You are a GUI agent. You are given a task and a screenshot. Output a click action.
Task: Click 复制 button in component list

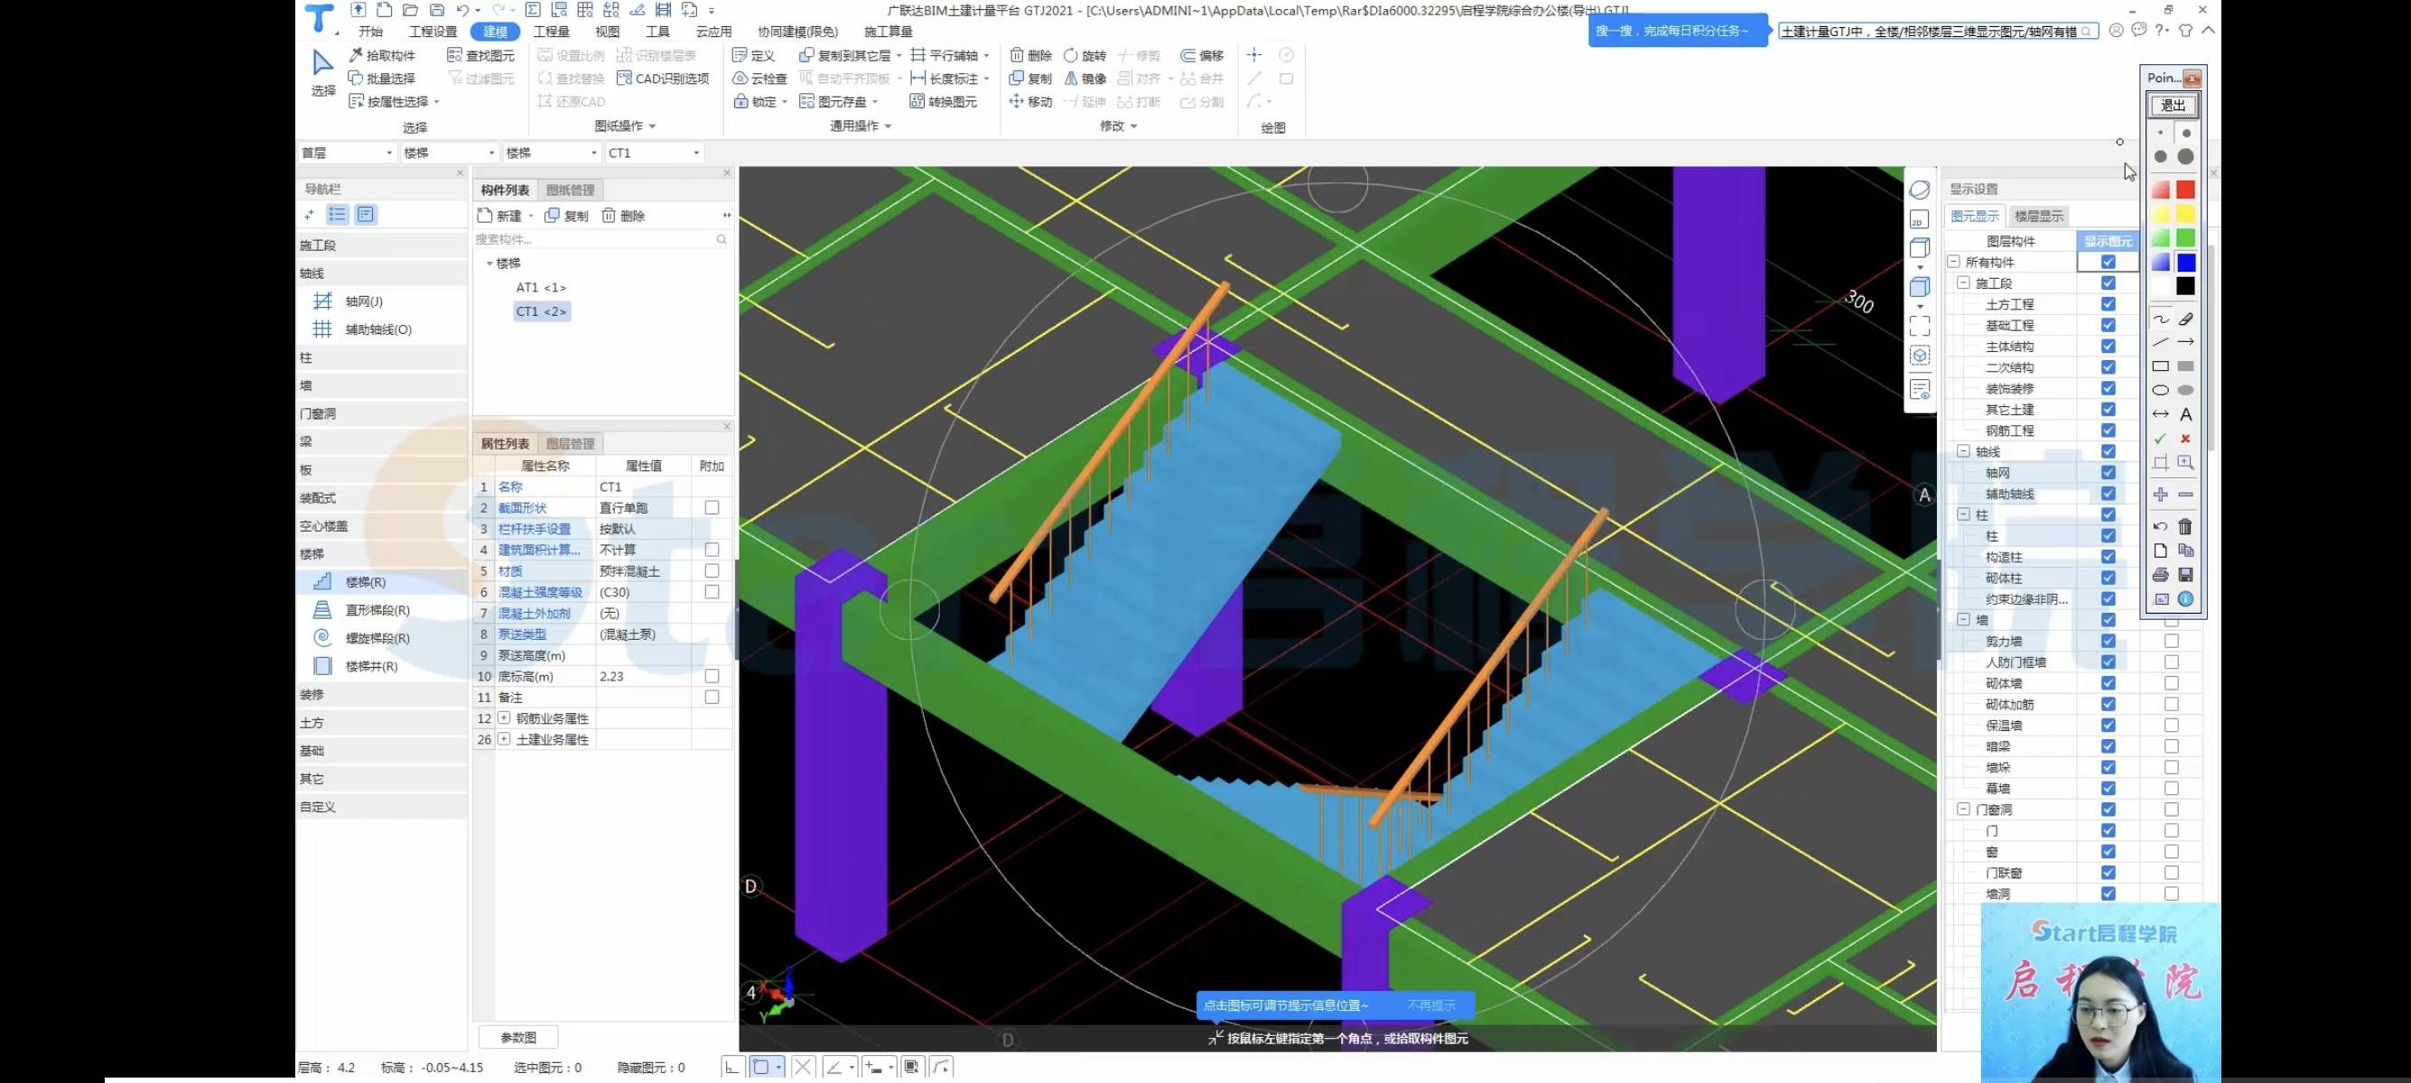coord(566,216)
